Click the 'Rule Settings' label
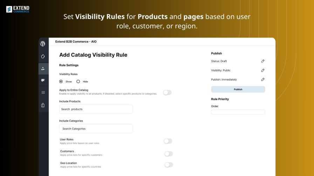This screenshot has width=314, height=176. coord(69,65)
